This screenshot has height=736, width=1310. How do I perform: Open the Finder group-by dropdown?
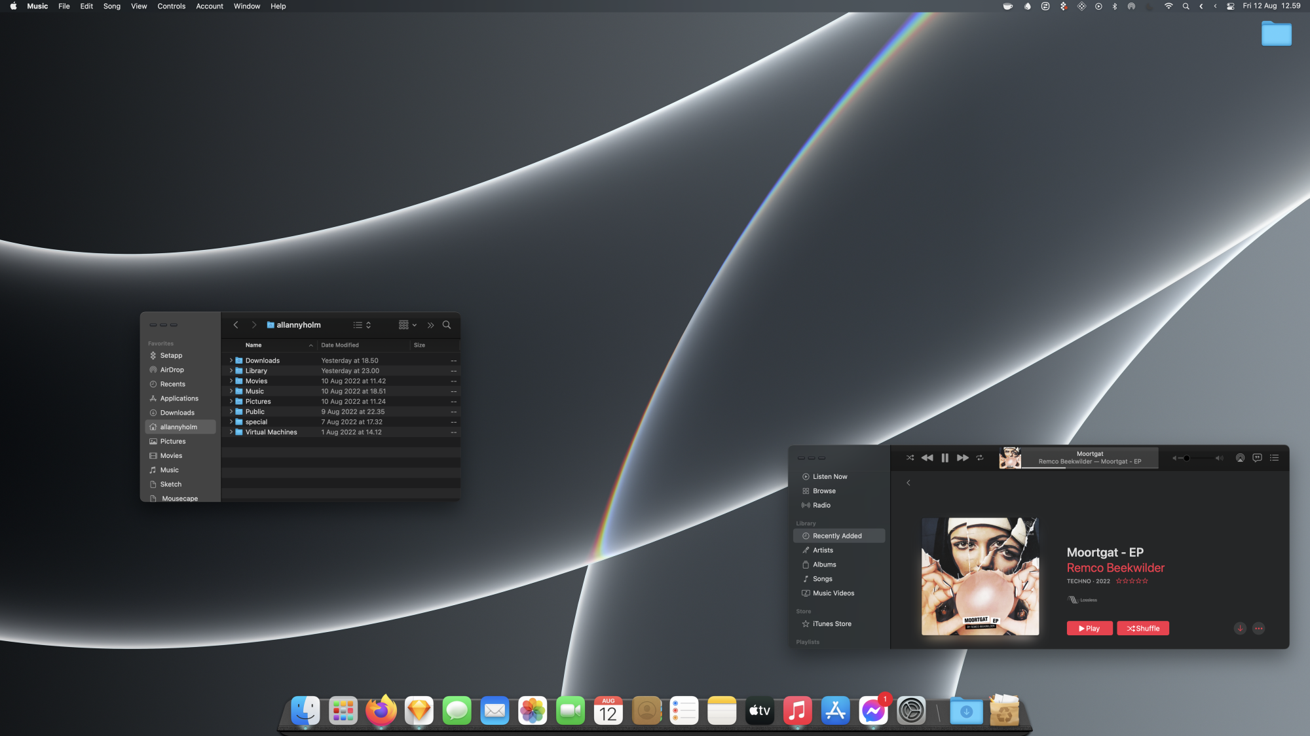pyautogui.click(x=407, y=325)
